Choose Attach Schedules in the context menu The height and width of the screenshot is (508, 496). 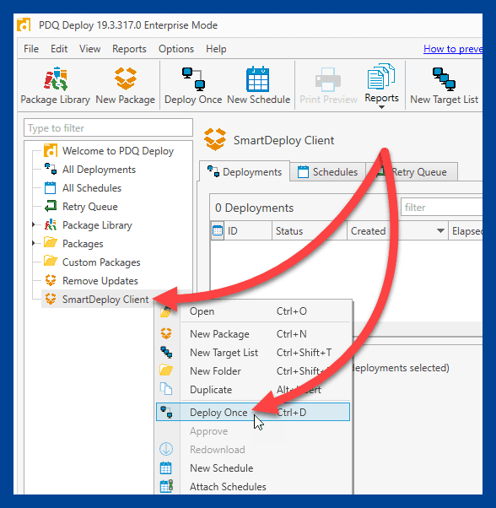coord(228,486)
